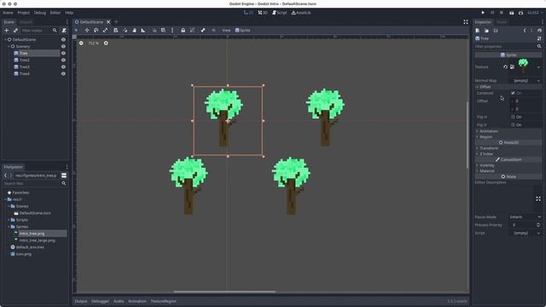Screen dimensions: 546x307
Task: Activate the Move mode tool
Action: 87,31
